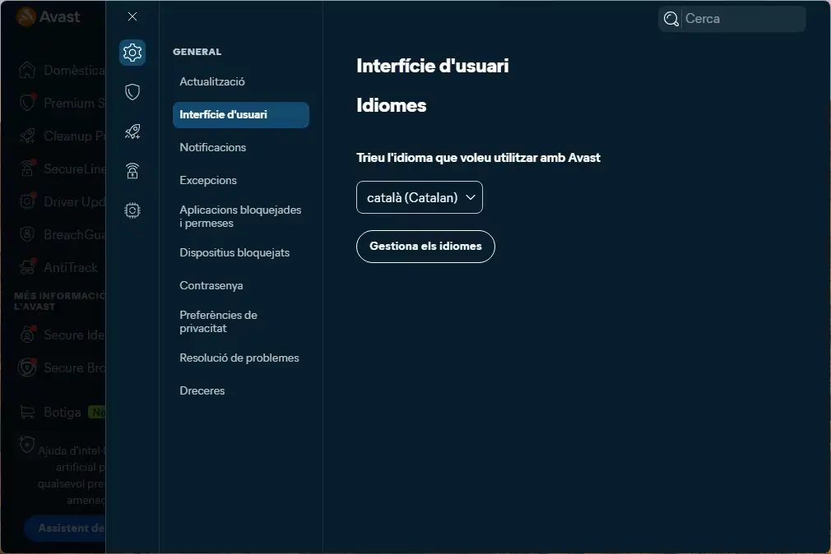Open Resolució de problemes page
The height and width of the screenshot is (554, 831).
point(239,358)
